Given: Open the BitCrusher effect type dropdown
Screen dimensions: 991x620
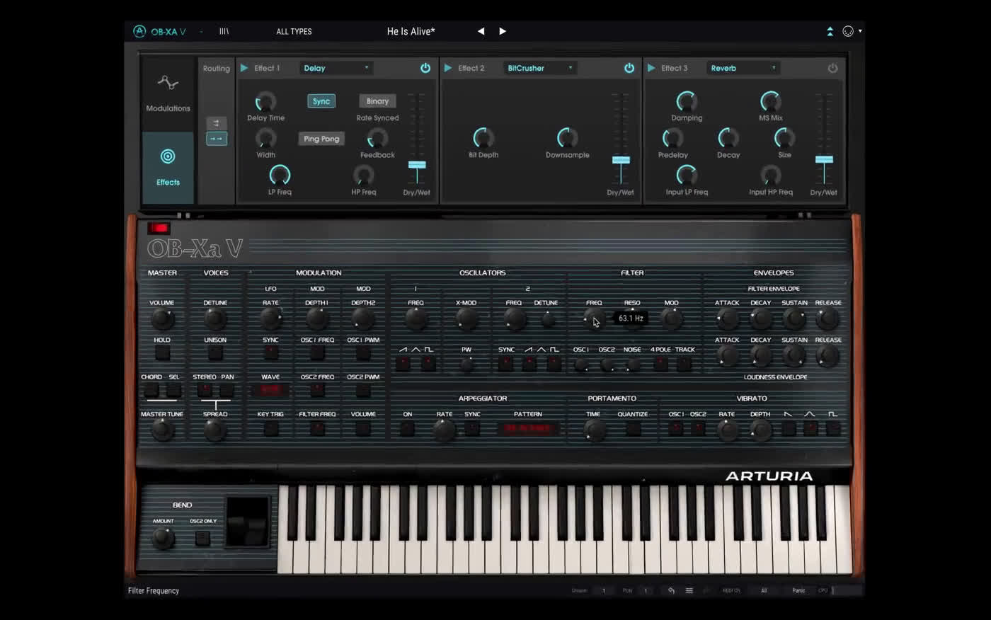Looking at the screenshot, I should (539, 68).
